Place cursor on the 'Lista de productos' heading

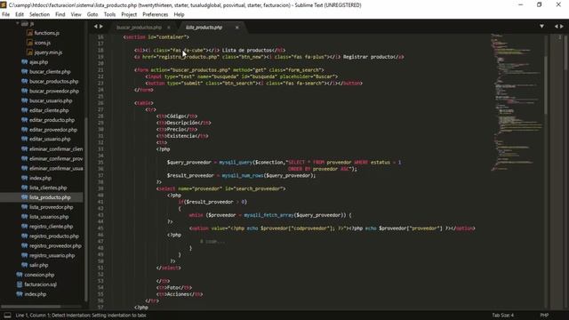pyautogui.click(x=247, y=51)
